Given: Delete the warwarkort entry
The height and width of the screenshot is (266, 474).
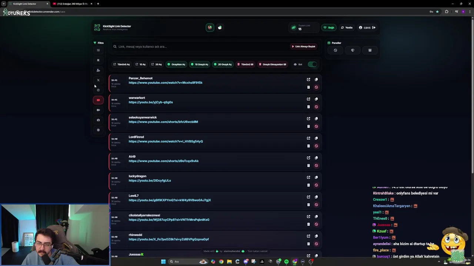Looking at the screenshot, I should click(308, 107).
